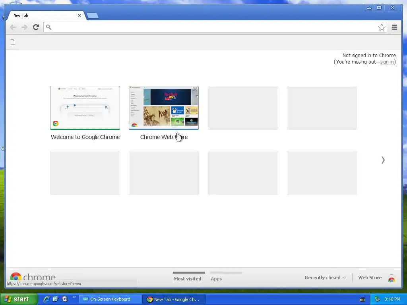
Task: Go to next page with right chevron
Action: click(x=383, y=160)
